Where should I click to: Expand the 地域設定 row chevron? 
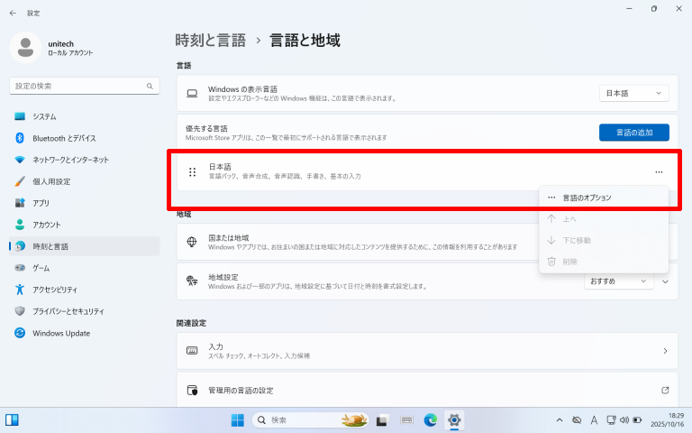coord(666,281)
